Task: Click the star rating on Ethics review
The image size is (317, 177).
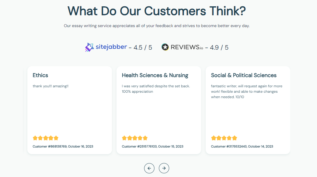Action: (x=45, y=138)
